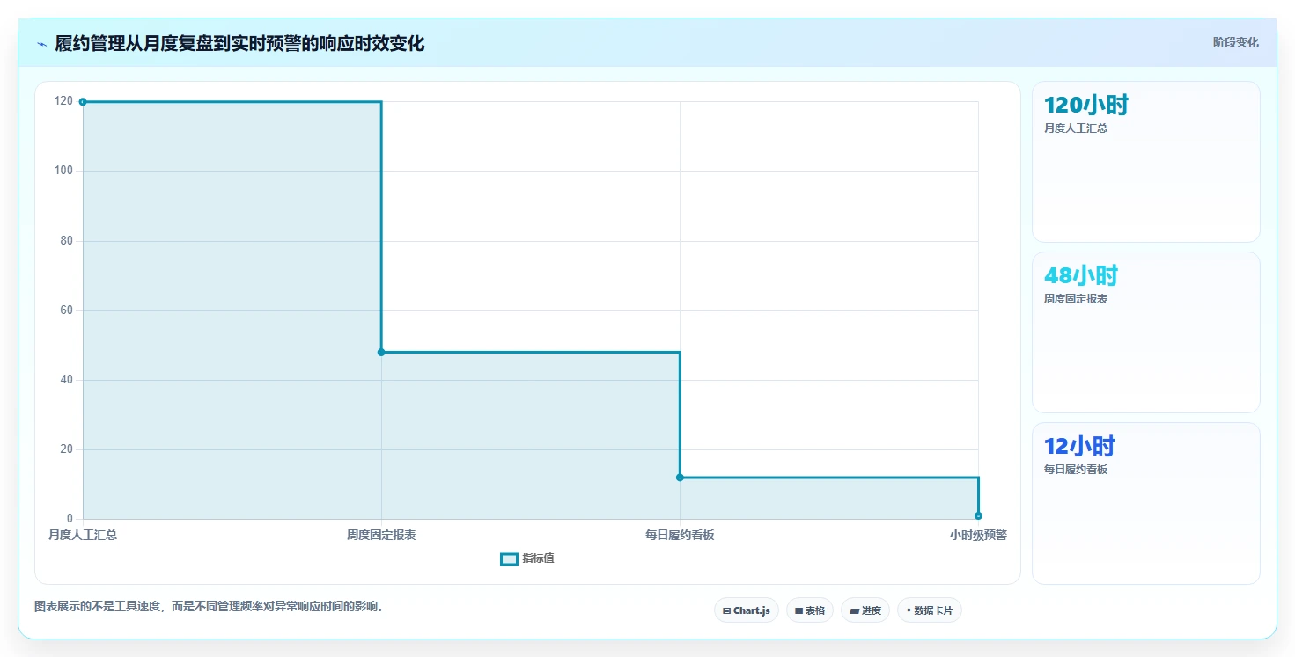The width and height of the screenshot is (1295, 657).
Task: Click the x-axis label 小时级预警
Action: point(978,535)
